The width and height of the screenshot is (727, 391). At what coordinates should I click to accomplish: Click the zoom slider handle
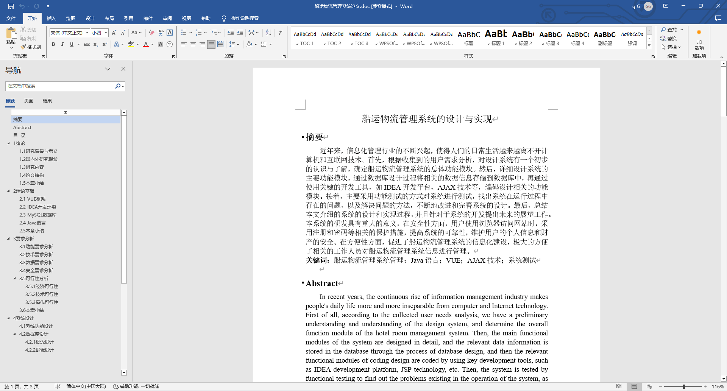[684, 386]
